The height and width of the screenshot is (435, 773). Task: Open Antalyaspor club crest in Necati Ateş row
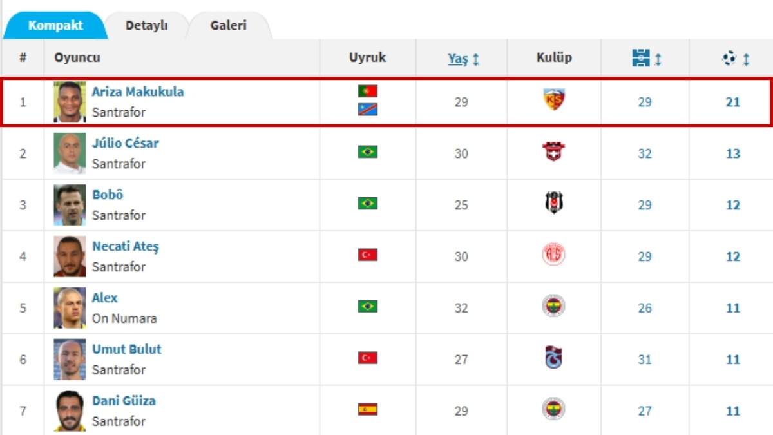tap(554, 255)
